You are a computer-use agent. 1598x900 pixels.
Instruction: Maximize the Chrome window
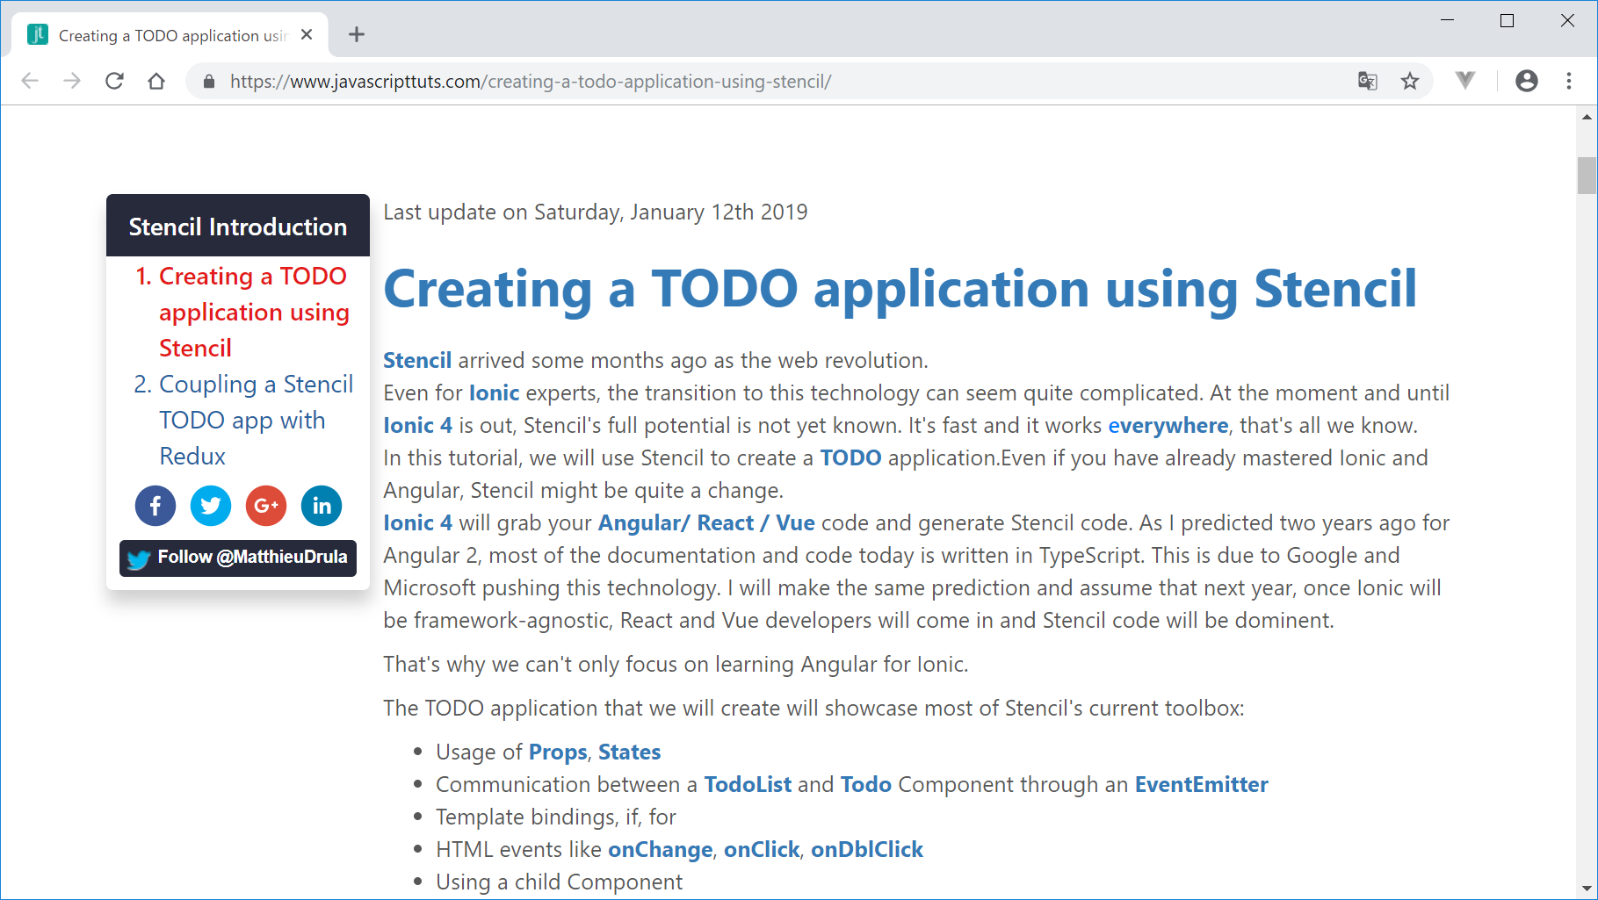coord(1508,20)
